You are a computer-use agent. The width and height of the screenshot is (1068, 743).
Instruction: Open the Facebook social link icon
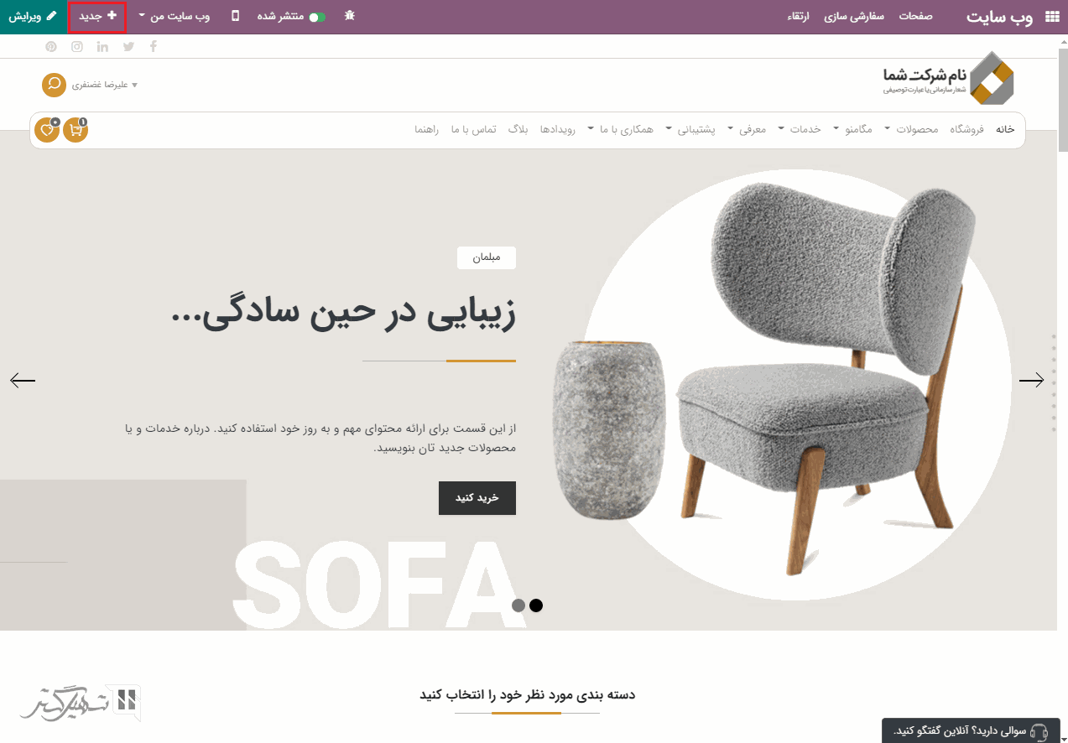pos(153,46)
